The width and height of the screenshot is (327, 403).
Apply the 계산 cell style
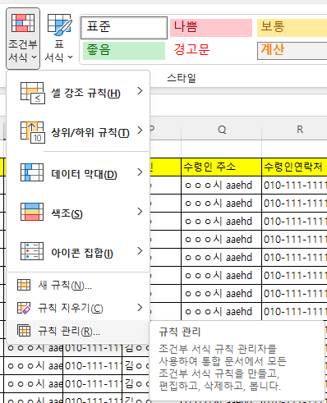coord(292,51)
